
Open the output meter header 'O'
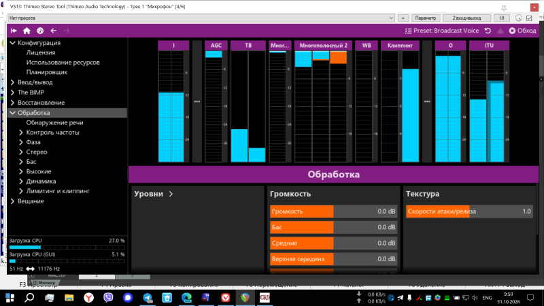pos(450,46)
